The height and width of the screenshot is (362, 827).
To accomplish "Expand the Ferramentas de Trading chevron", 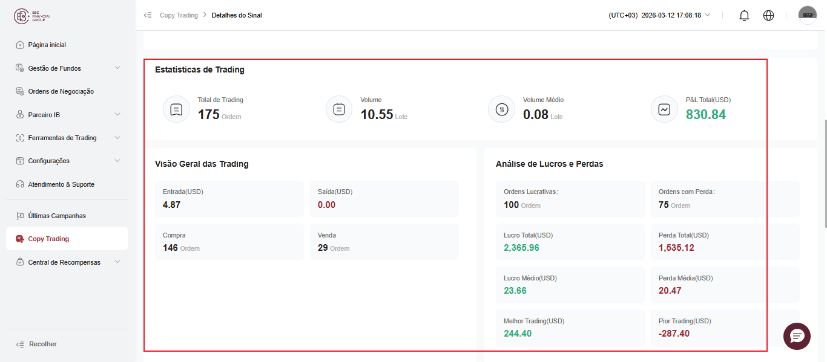I will click(x=117, y=138).
